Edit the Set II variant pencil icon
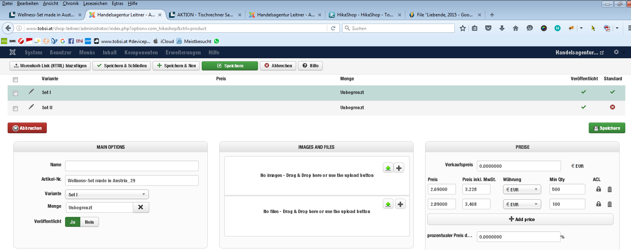 tap(31, 107)
